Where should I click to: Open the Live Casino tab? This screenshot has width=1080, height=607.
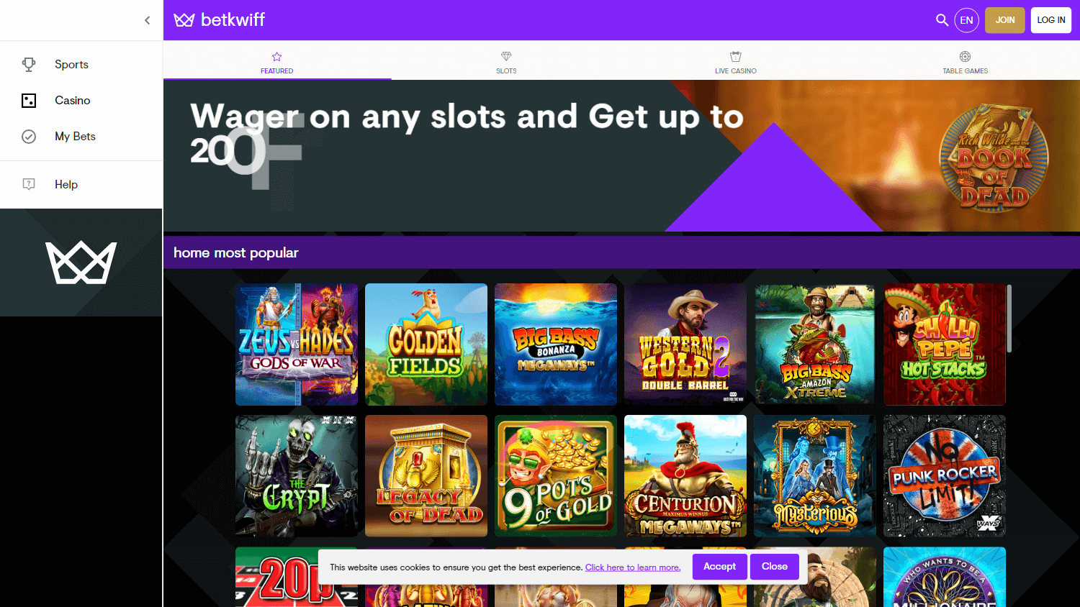click(x=736, y=60)
